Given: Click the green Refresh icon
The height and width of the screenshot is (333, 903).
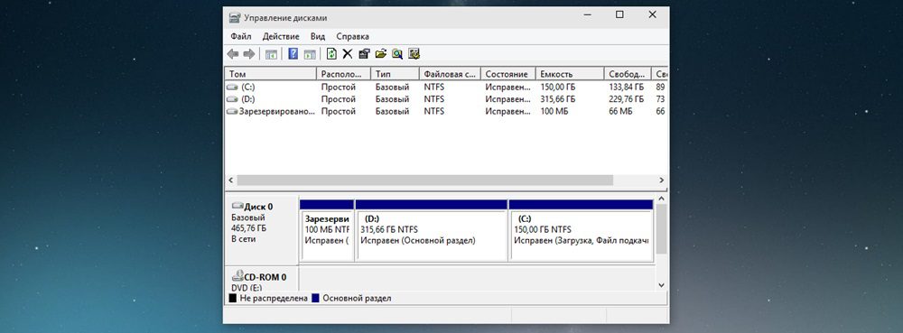Looking at the screenshot, I should click(331, 54).
